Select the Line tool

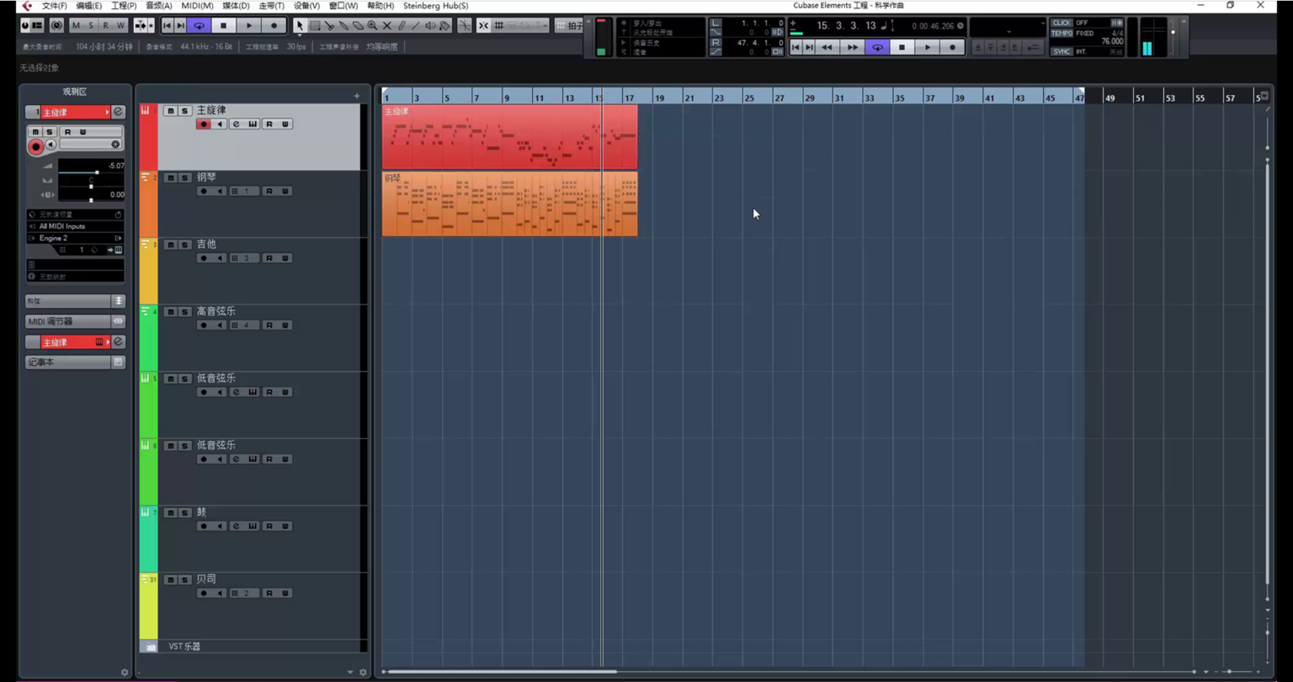416,26
